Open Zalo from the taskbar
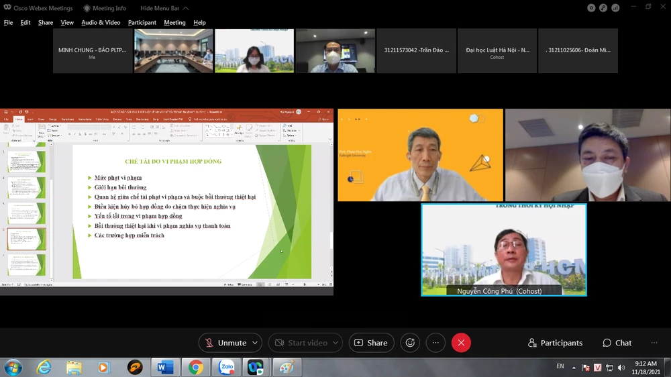This screenshot has width=671, height=377. point(226,367)
